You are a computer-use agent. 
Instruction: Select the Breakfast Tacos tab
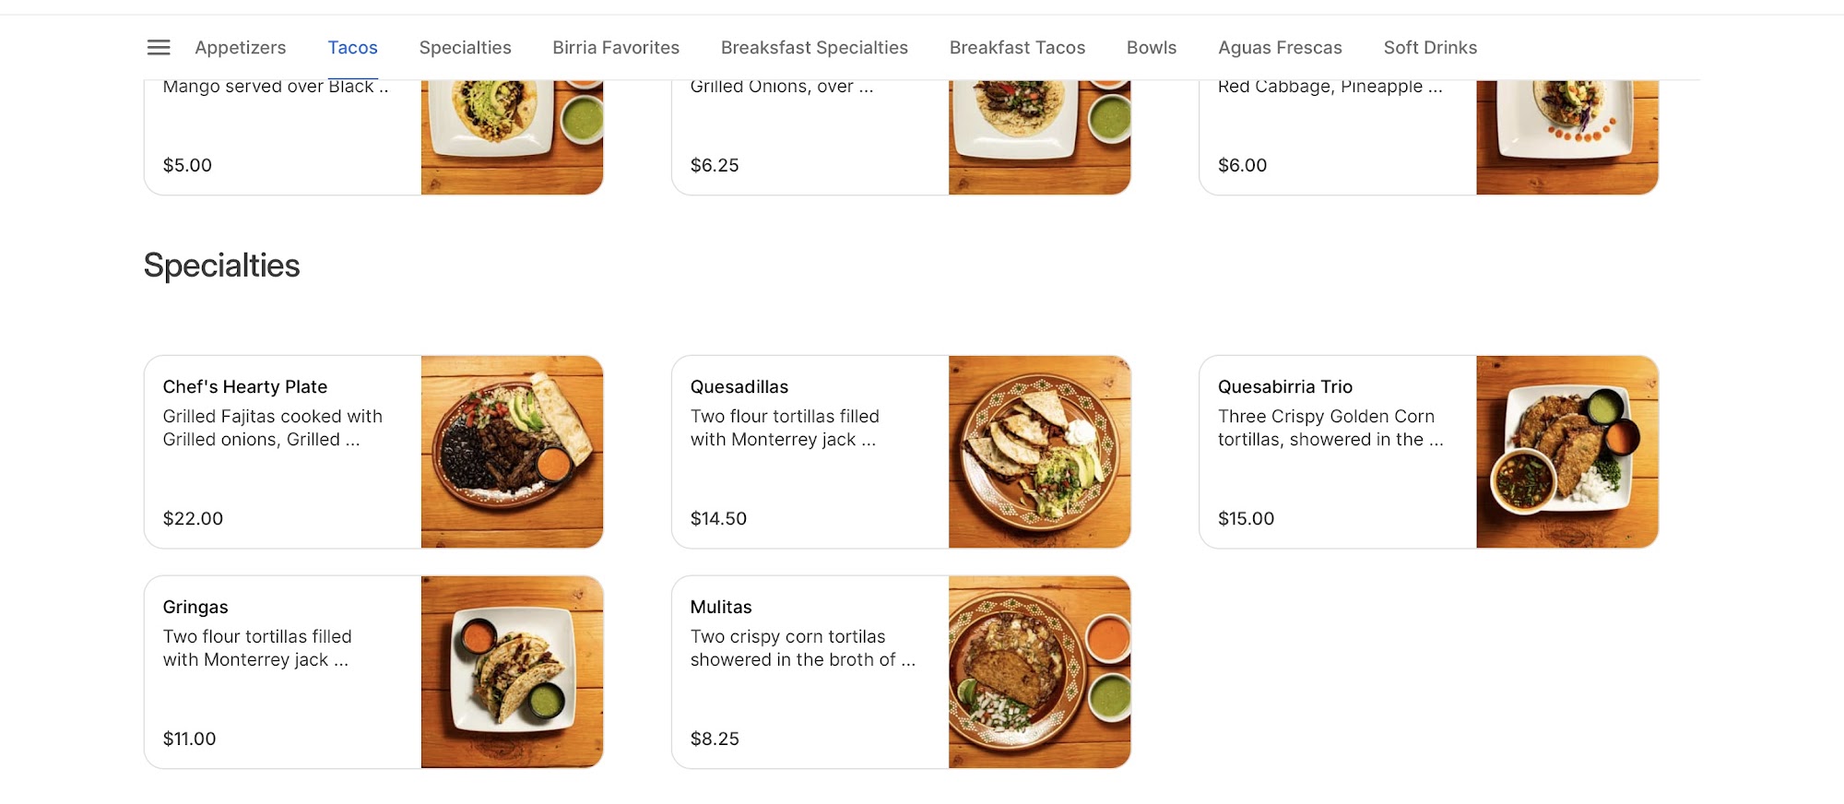pyautogui.click(x=1017, y=48)
